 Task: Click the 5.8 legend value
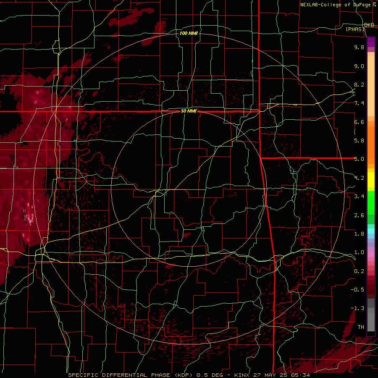pos(359,141)
